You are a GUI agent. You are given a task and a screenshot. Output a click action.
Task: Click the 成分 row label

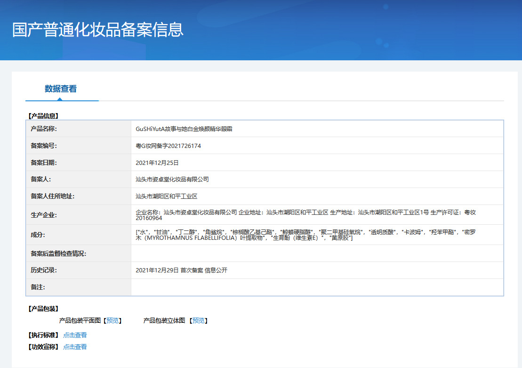pos(38,235)
